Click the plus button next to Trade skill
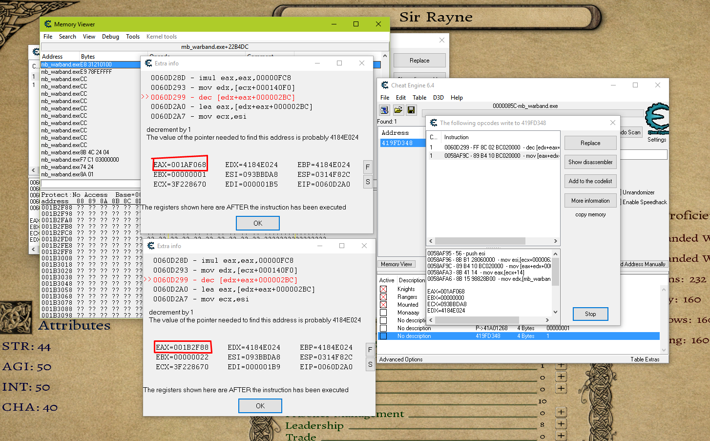This screenshot has height=441, width=710. (x=561, y=436)
